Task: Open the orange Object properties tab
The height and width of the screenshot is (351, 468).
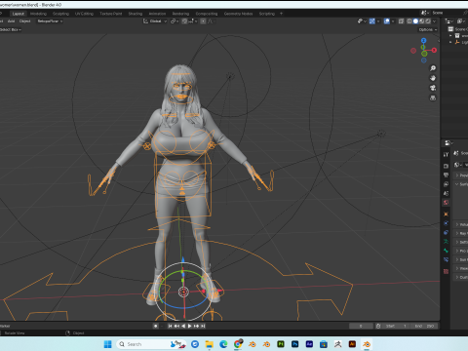Action: 446,214
